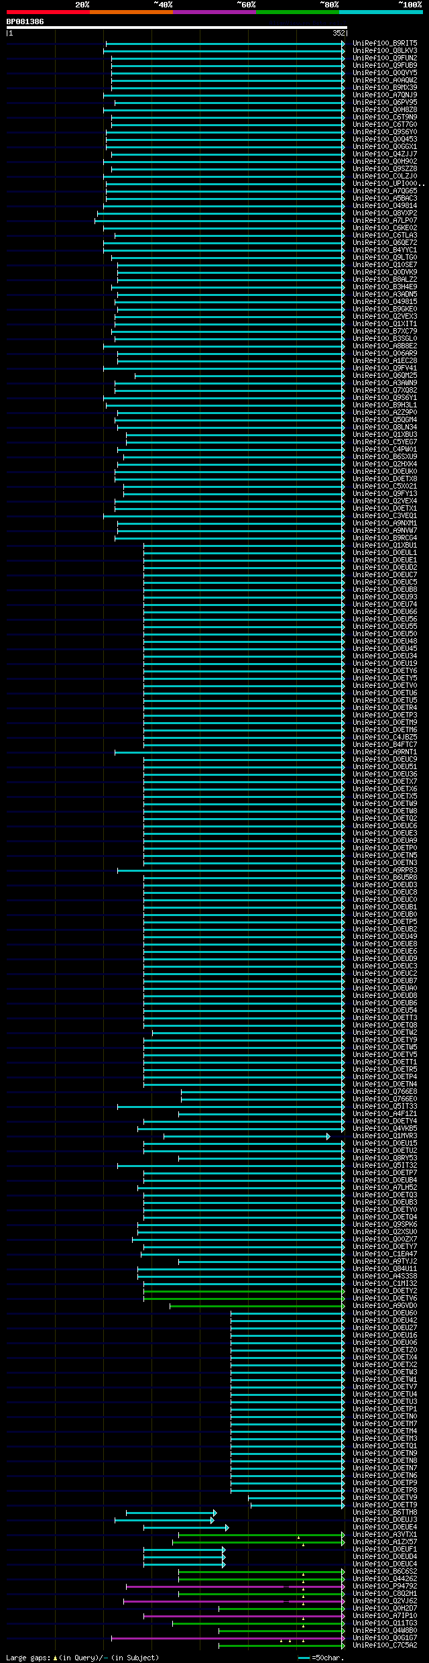429x1663 pixels.
Task: Select hit label UniRef100_Q2VJ62
Action: coord(385,1601)
